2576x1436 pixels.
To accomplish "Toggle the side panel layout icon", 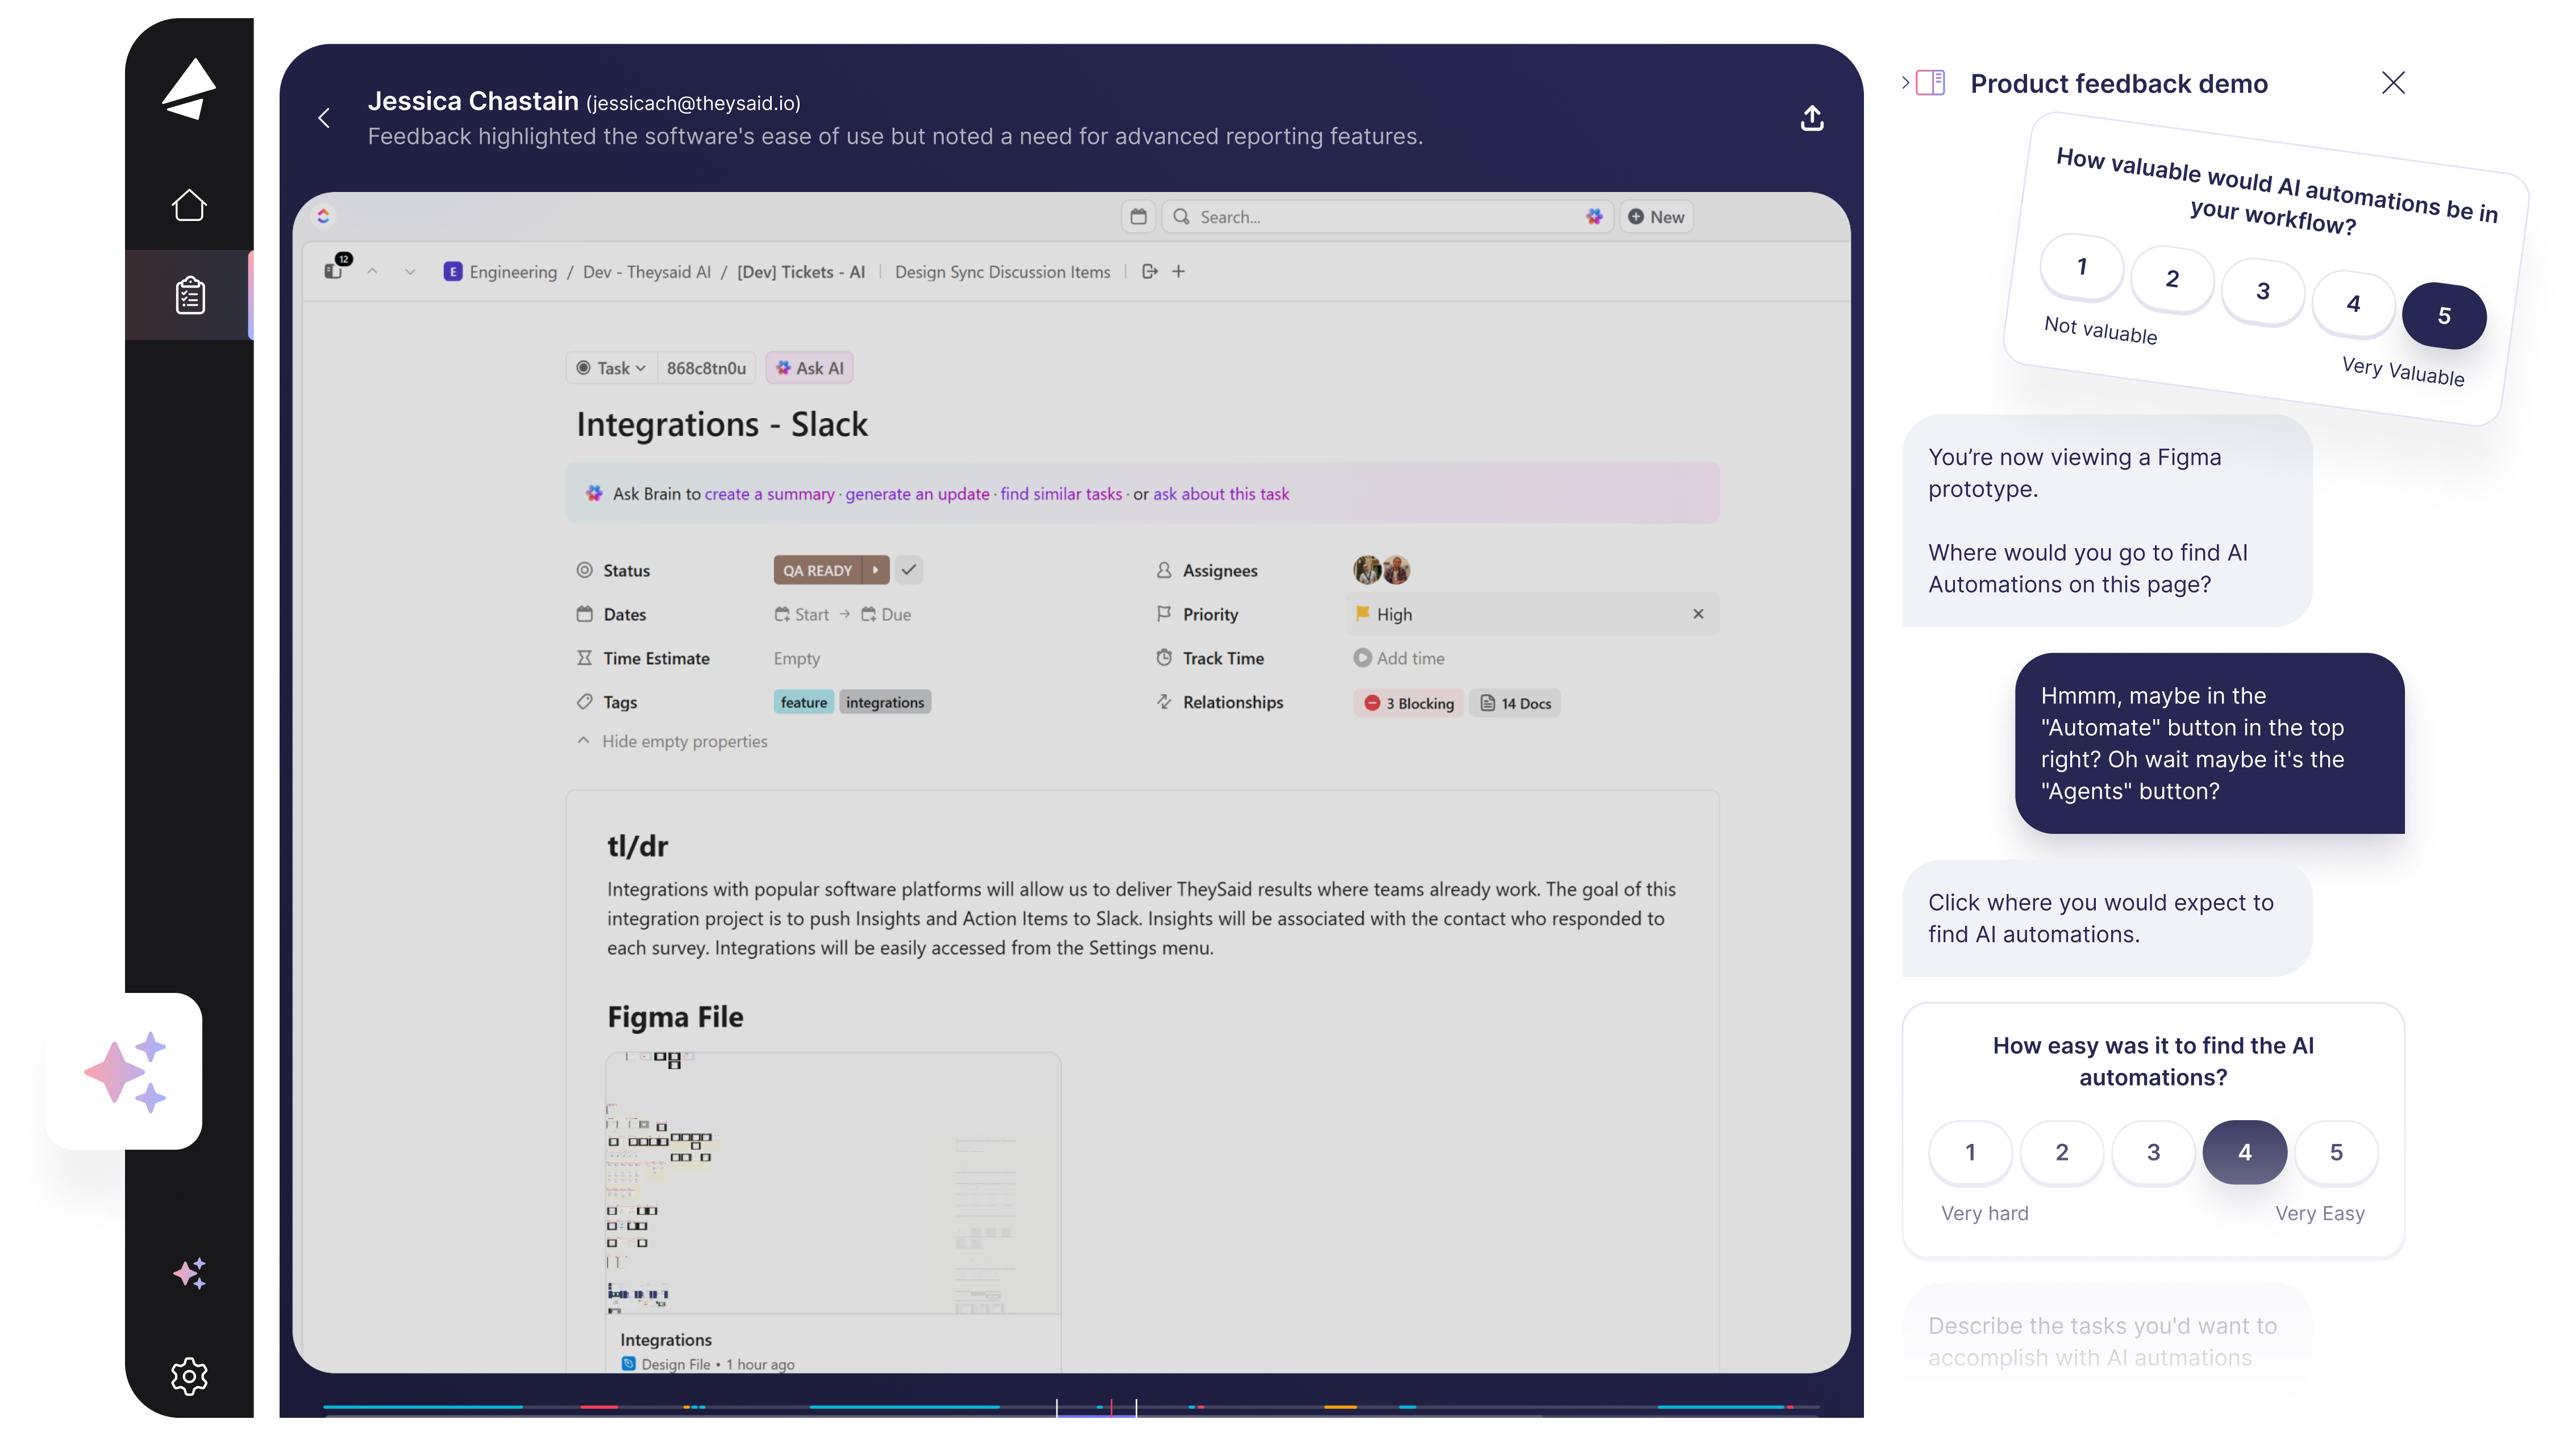I will [x=1930, y=83].
